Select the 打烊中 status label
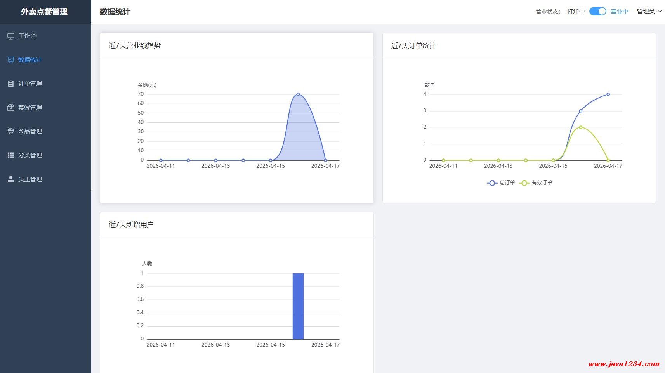Screen dimensions: 665x373 coord(575,12)
